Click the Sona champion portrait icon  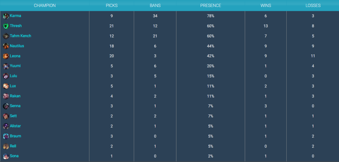[x=6, y=156]
